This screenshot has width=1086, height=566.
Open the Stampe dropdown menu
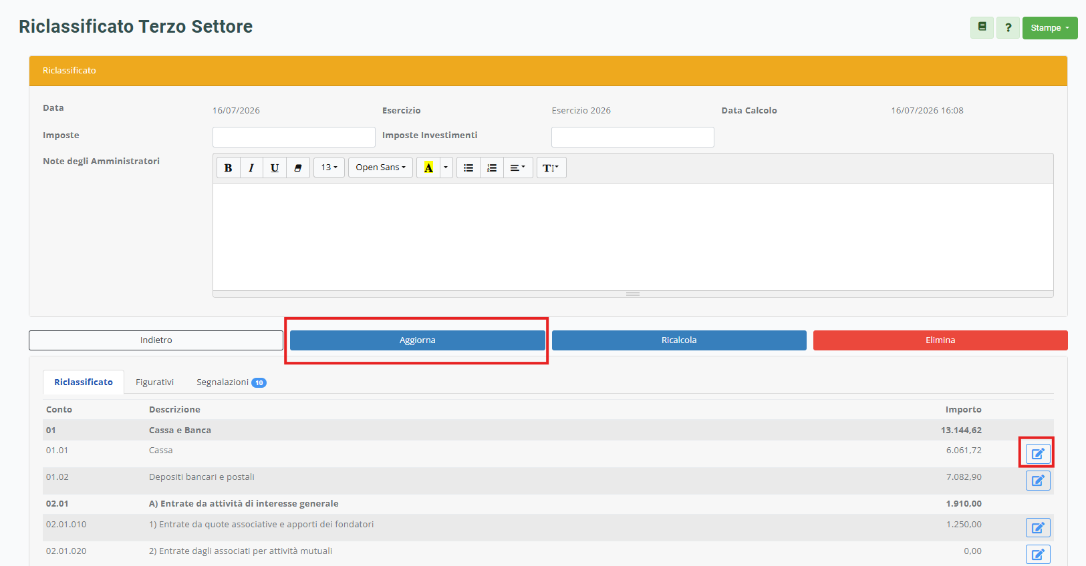point(1050,27)
